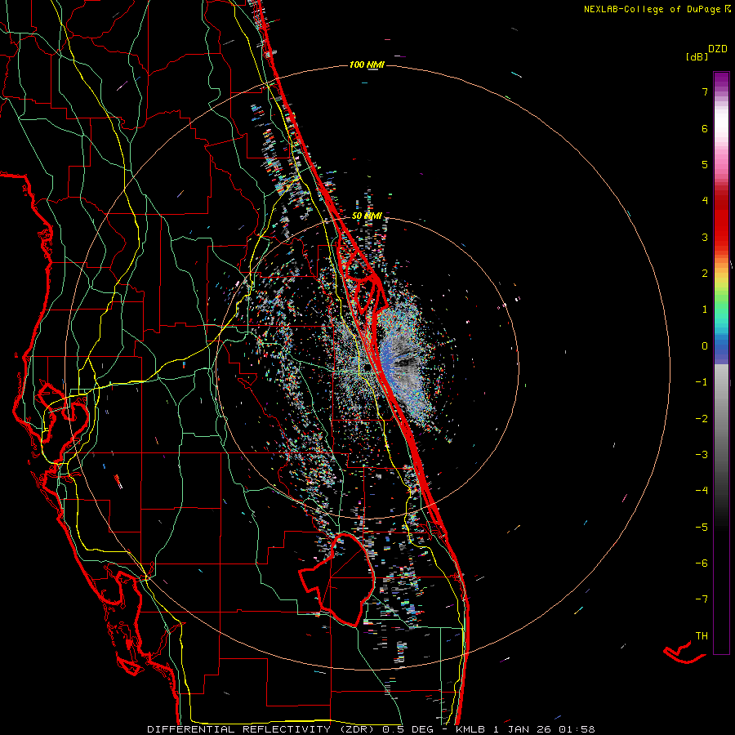Screen dimensions: 735x735
Task: Click the 1 value on the color scale
Action: point(705,310)
